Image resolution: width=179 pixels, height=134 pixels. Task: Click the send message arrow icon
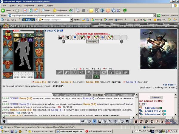coord(83,121)
